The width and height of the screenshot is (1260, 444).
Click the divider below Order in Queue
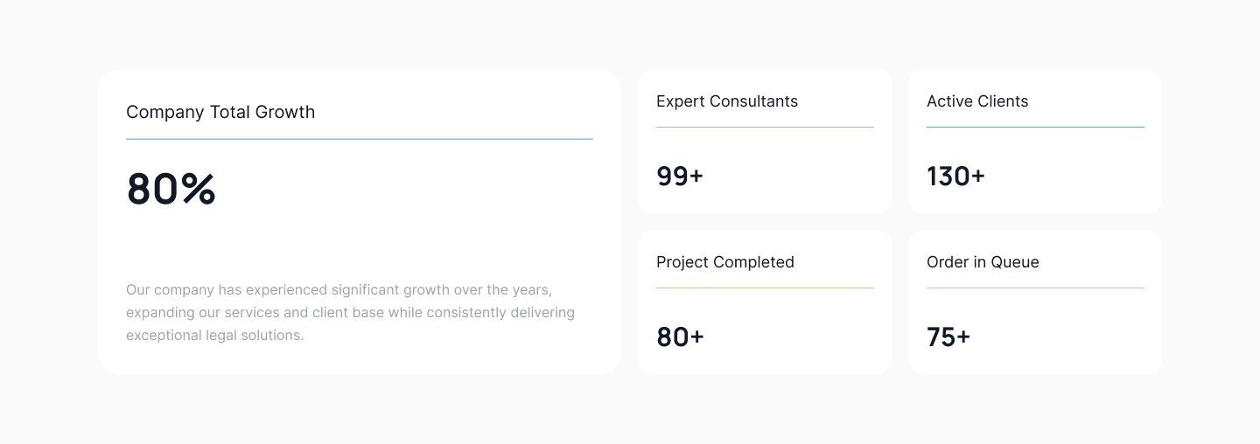[x=1035, y=288]
